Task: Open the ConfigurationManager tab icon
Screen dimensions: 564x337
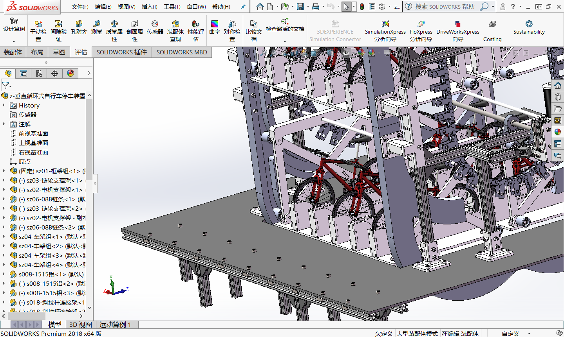Action: (39, 73)
